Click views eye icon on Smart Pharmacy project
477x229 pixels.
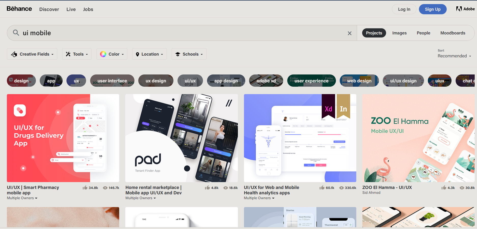105,188
